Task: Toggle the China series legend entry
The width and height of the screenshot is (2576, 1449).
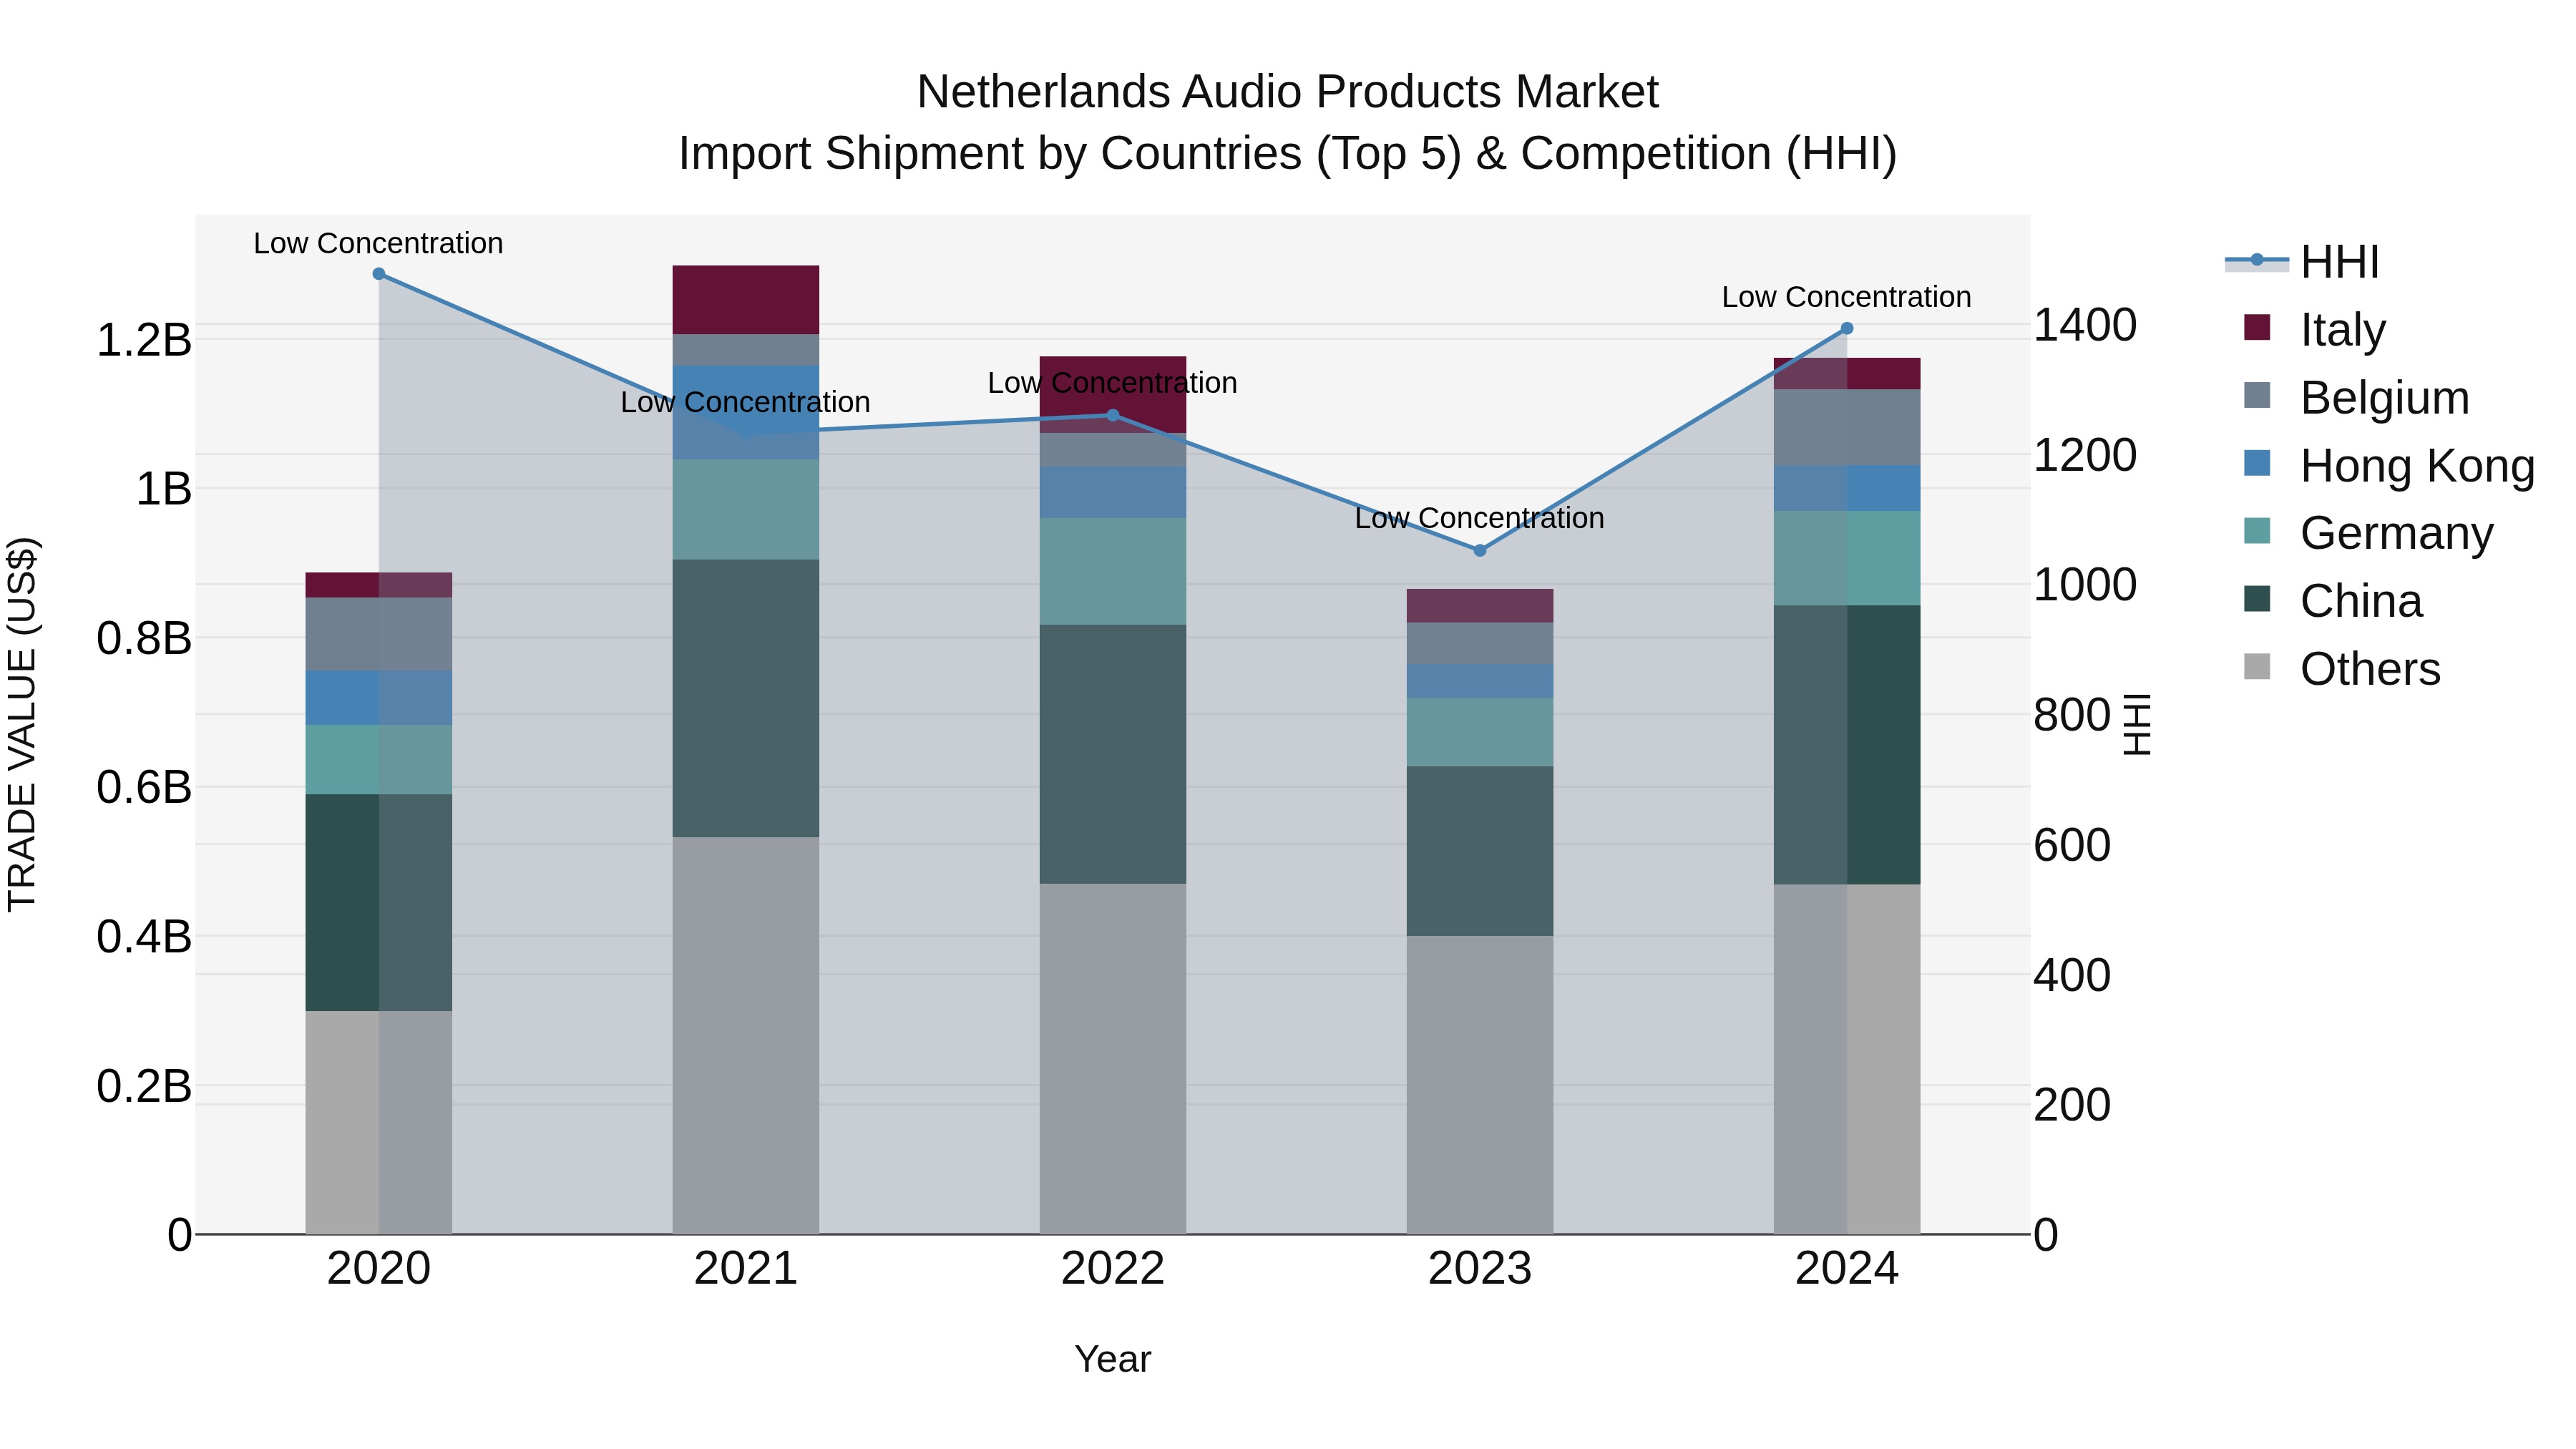Action: pyautogui.click(x=2334, y=601)
